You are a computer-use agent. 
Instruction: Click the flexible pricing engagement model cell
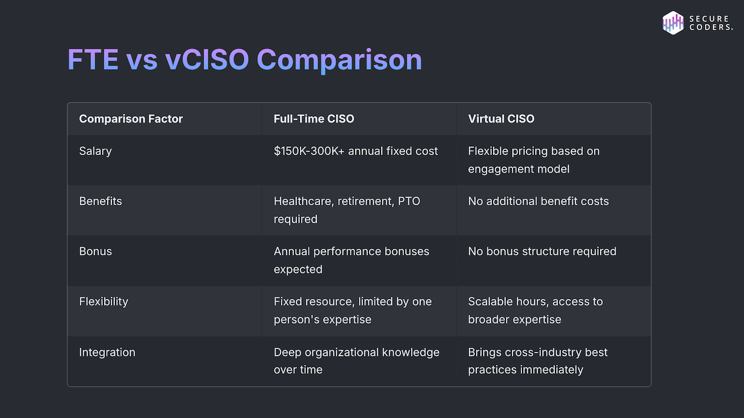[534, 160]
